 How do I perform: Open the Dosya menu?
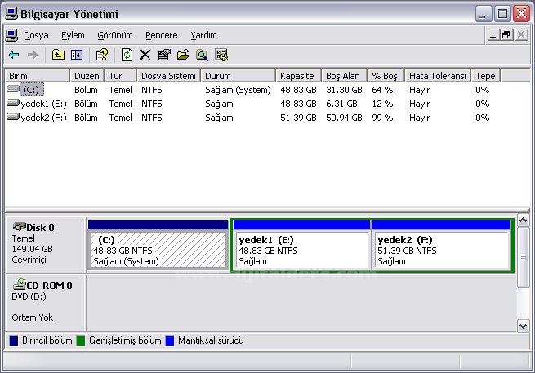click(35, 35)
